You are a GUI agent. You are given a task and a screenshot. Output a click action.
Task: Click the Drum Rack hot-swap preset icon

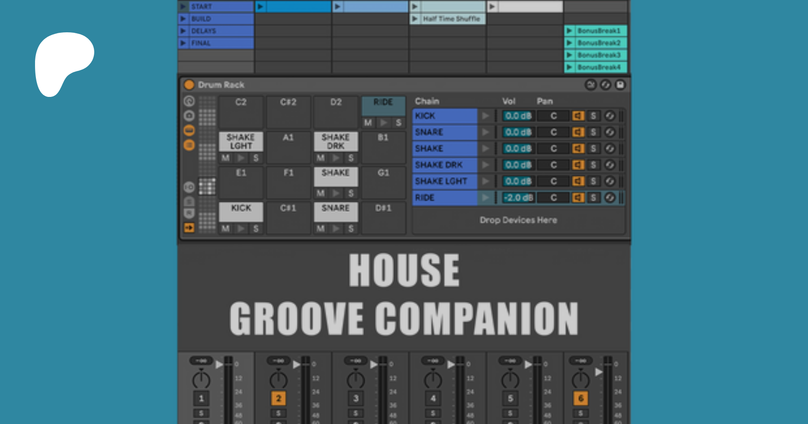(x=606, y=85)
